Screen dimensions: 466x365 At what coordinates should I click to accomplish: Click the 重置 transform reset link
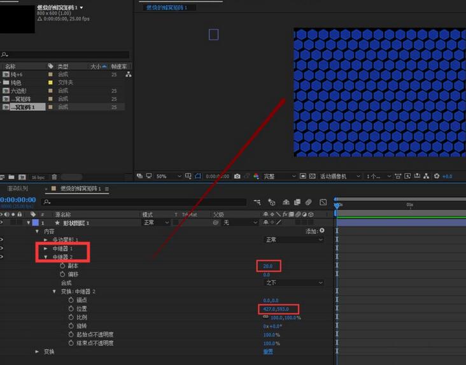268,352
